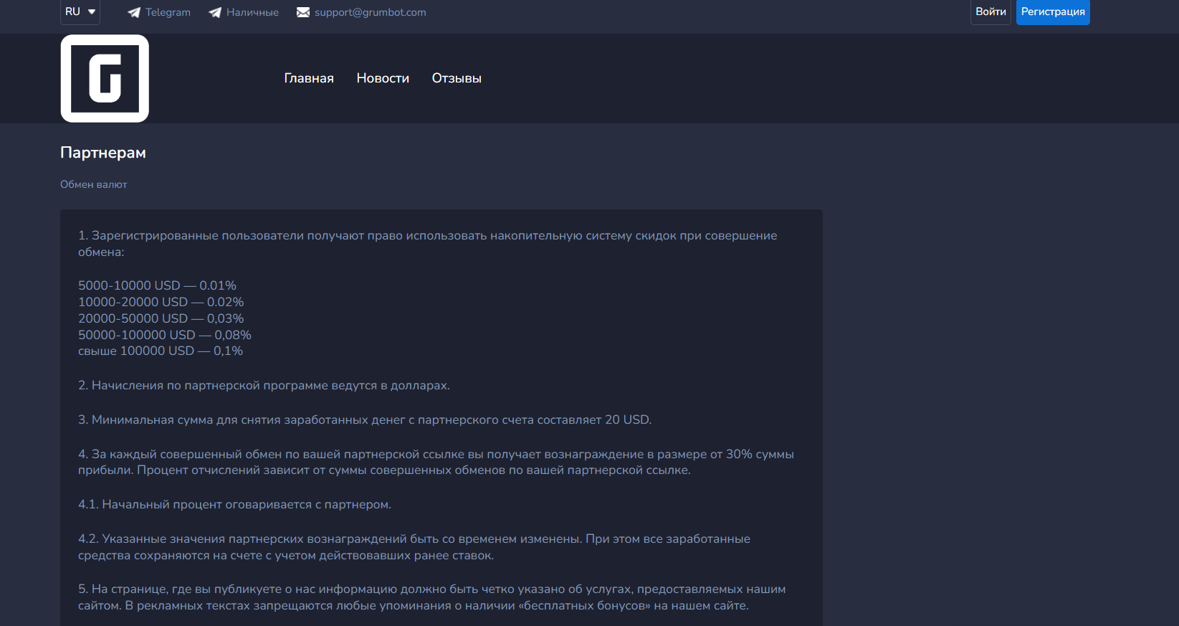Click paragraph 3 about минимальная сумма 20 USD
Screen dimensions: 1179x626
tap(365, 419)
